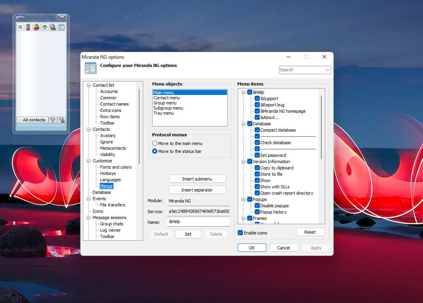The image size is (423, 303).
Task: Collapse the Popups menu items group
Action: pyautogui.click(x=243, y=199)
